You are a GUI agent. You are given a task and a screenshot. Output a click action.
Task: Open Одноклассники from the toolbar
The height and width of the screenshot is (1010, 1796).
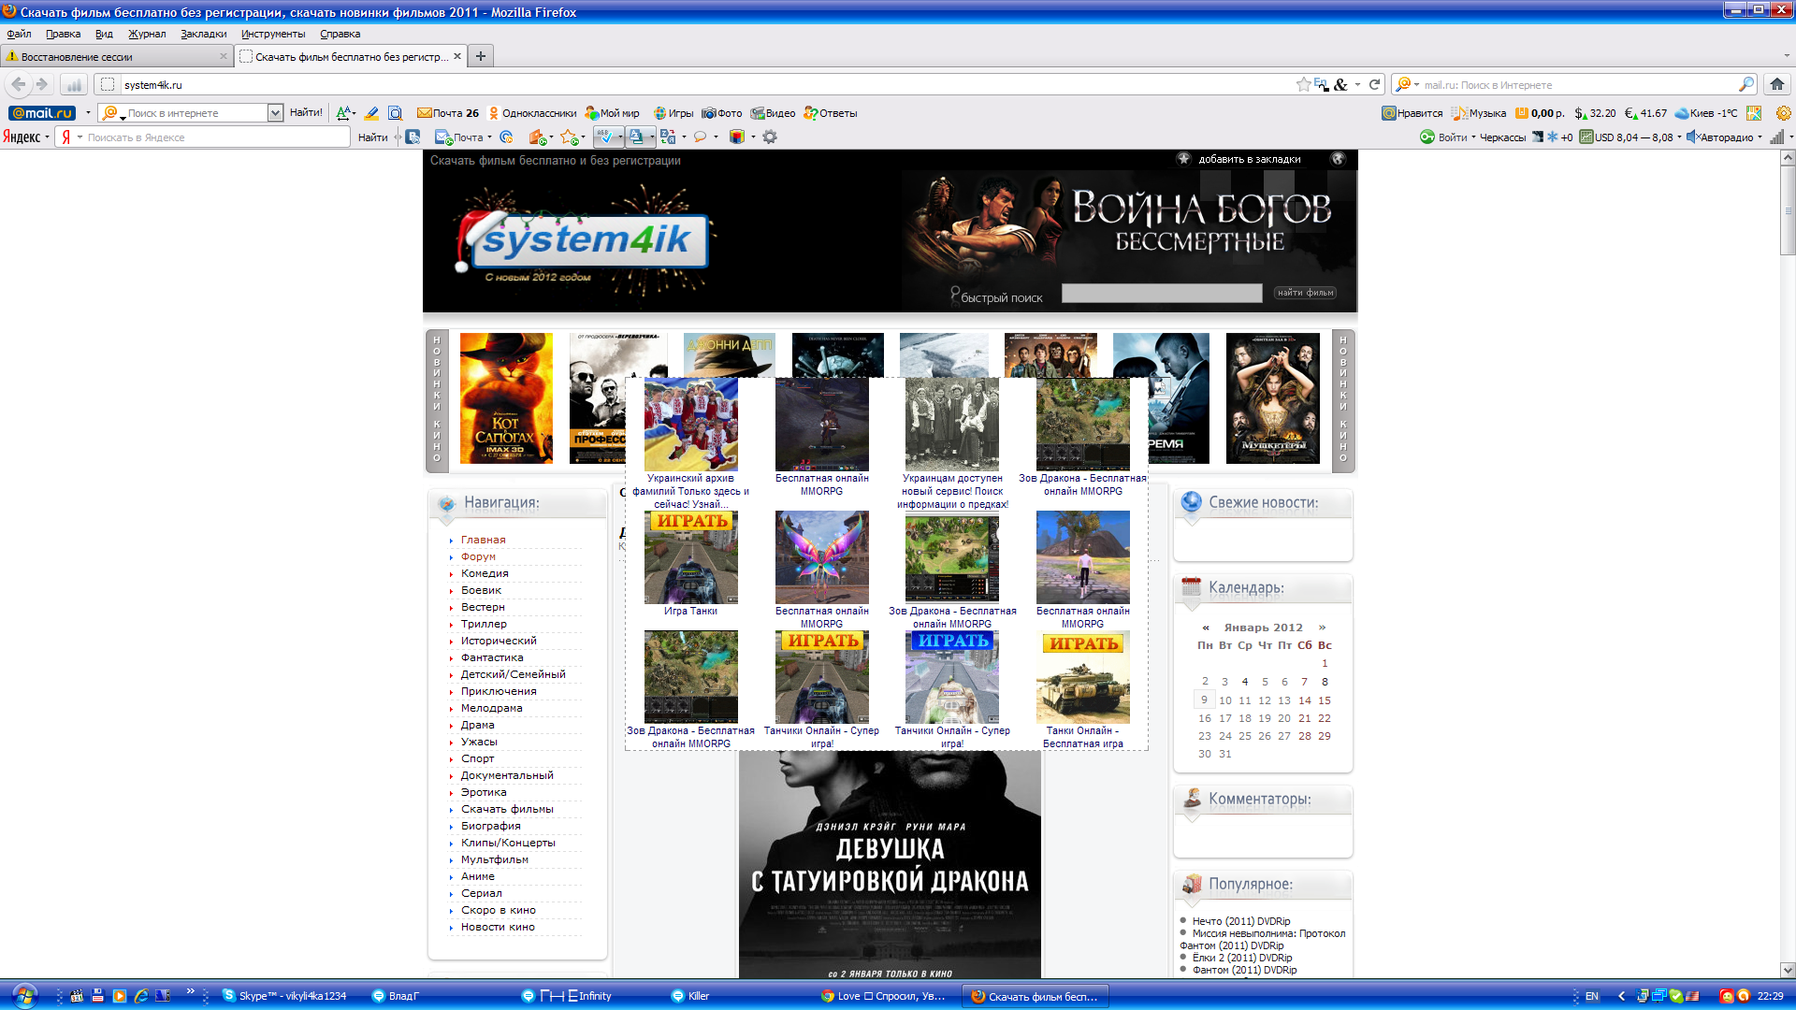point(532,113)
